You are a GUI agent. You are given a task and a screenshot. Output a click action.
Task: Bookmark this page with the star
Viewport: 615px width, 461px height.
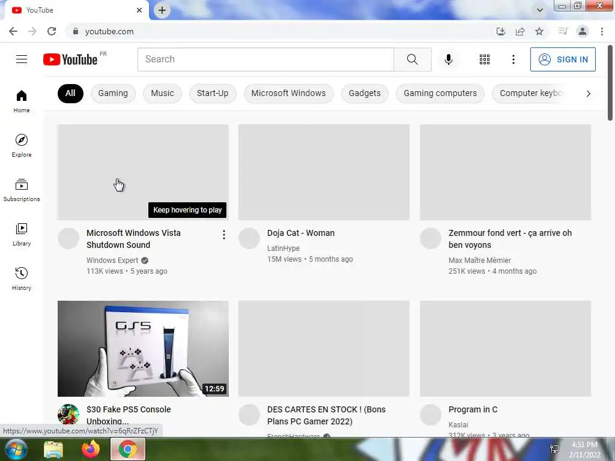[539, 31]
